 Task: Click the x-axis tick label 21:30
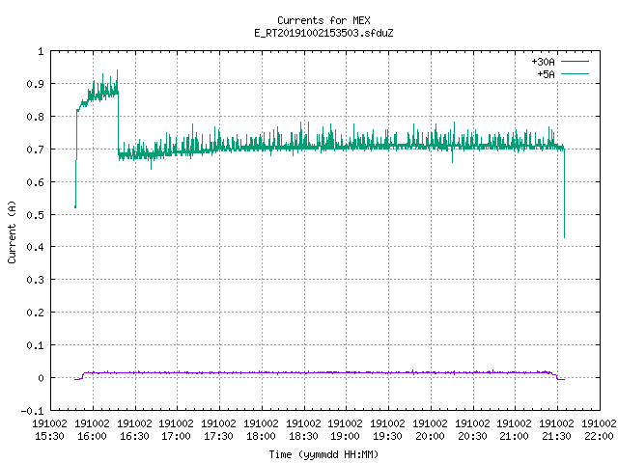(x=556, y=436)
